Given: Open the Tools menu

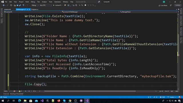Looking at the screenshot, I should pos(51,2).
